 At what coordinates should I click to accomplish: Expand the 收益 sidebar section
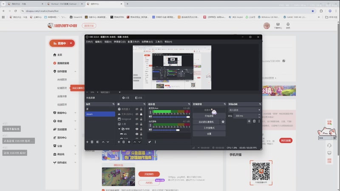pos(75,121)
